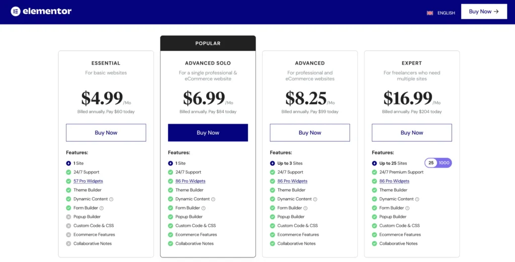Click Dynamic Content info icon in Expert
The width and height of the screenshot is (515, 262).
pyautogui.click(x=417, y=199)
